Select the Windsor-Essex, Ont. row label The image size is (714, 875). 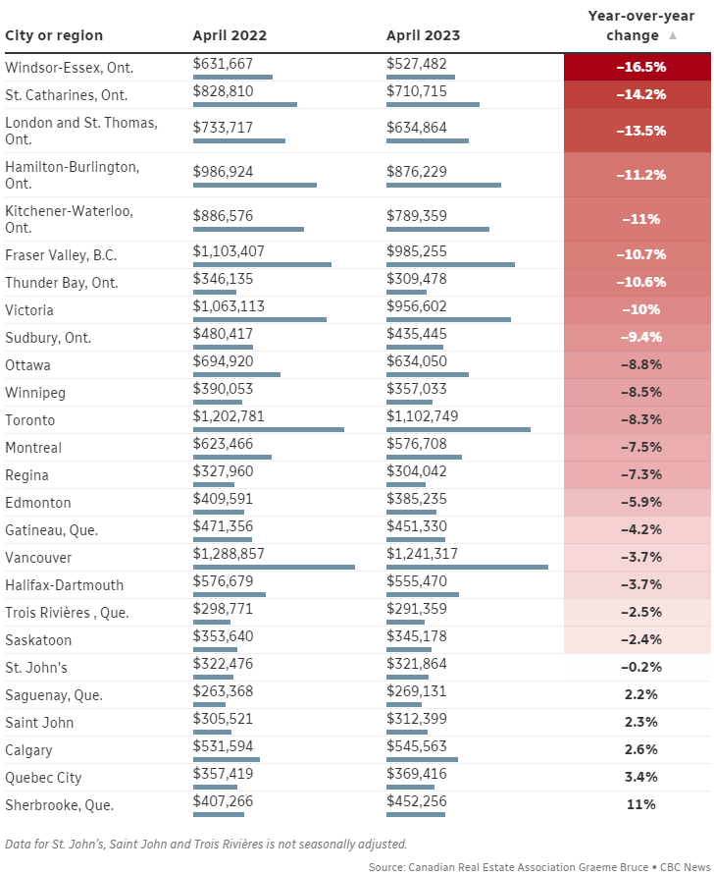(69, 68)
